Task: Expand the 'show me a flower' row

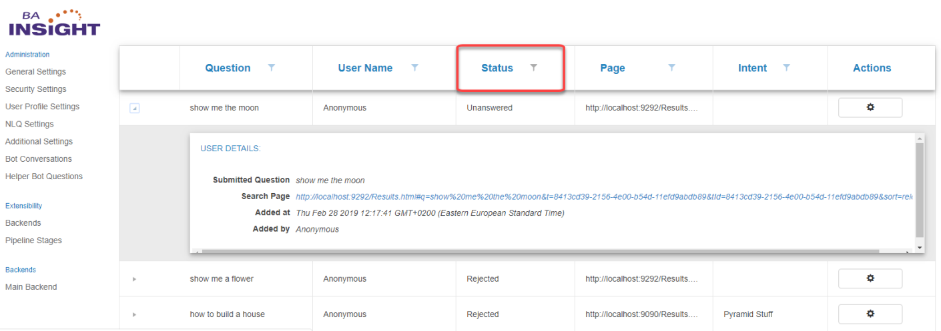Action: pyautogui.click(x=134, y=279)
